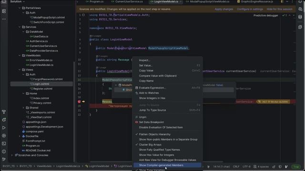
Task: Click Configure in settings link
Action: click(250, 9)
